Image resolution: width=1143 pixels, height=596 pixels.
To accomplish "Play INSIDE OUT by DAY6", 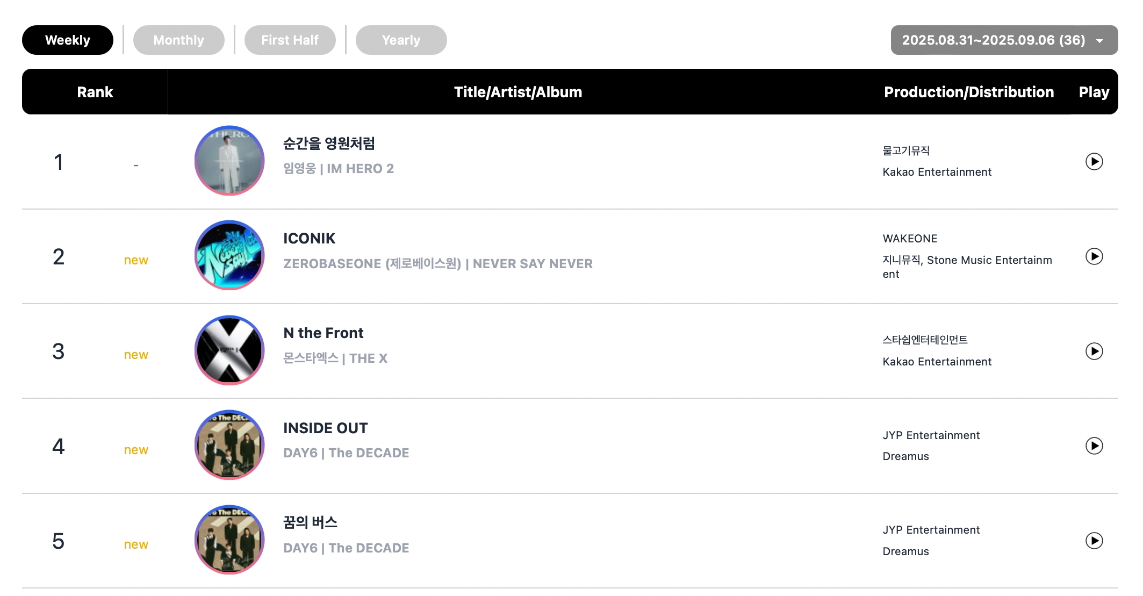I will [x=1094, y=446].
